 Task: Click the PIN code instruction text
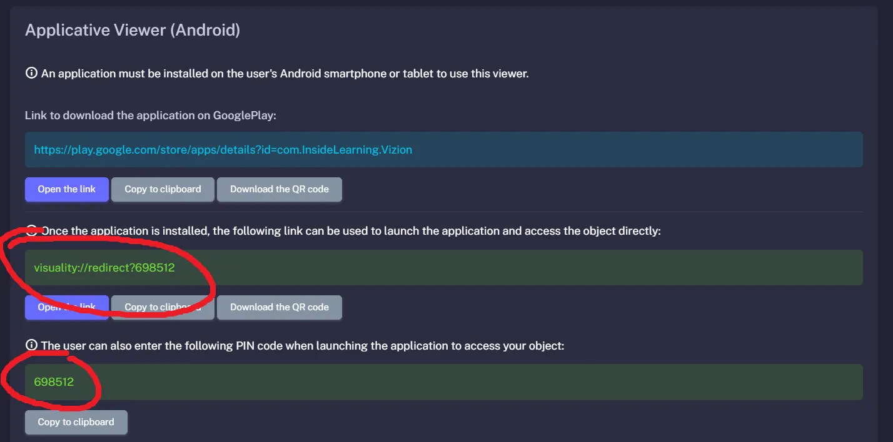pyautogui.click(x=302, y=345)
